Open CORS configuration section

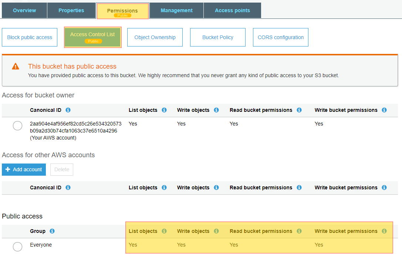(x=280, y=37)
